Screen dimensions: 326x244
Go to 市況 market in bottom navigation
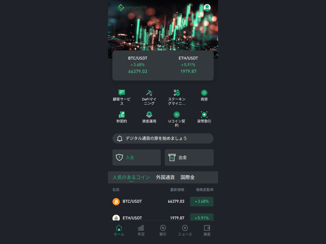[141, 230]
